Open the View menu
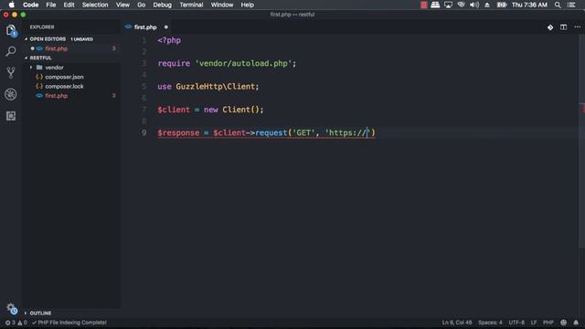585x329 pixels. coord(122,5)
